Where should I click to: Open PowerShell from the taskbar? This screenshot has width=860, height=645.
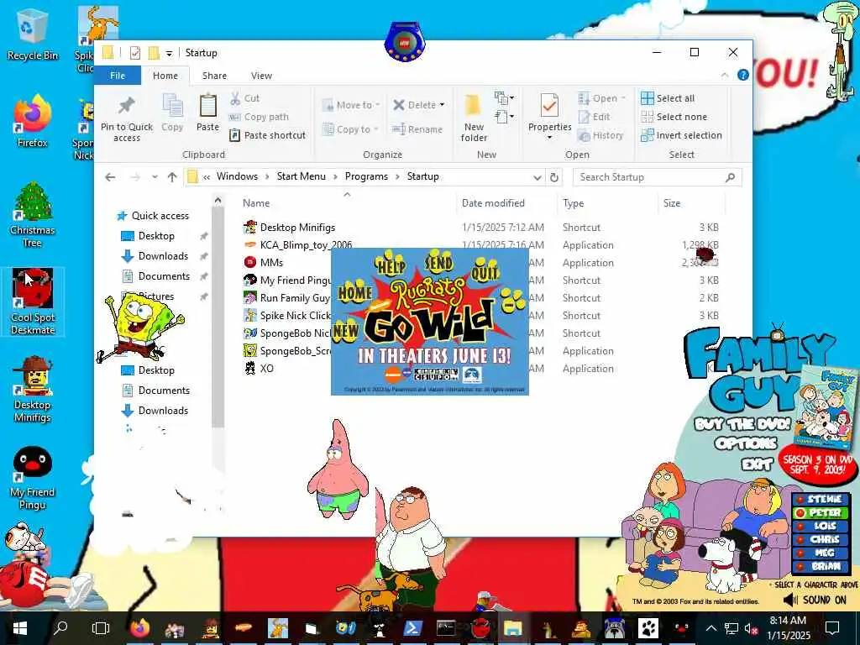[x=412, y=628]
